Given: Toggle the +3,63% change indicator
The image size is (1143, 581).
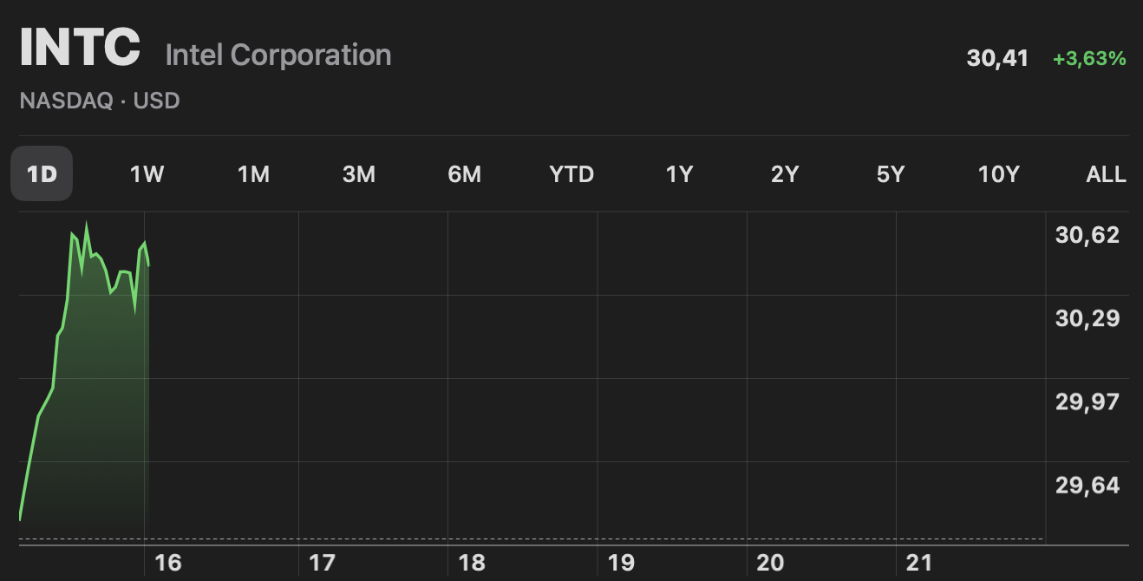Looking at the screenshot, I should (1089, 59).
